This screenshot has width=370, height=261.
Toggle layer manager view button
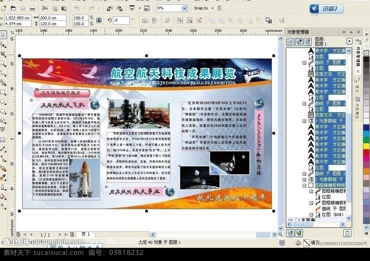307,42
